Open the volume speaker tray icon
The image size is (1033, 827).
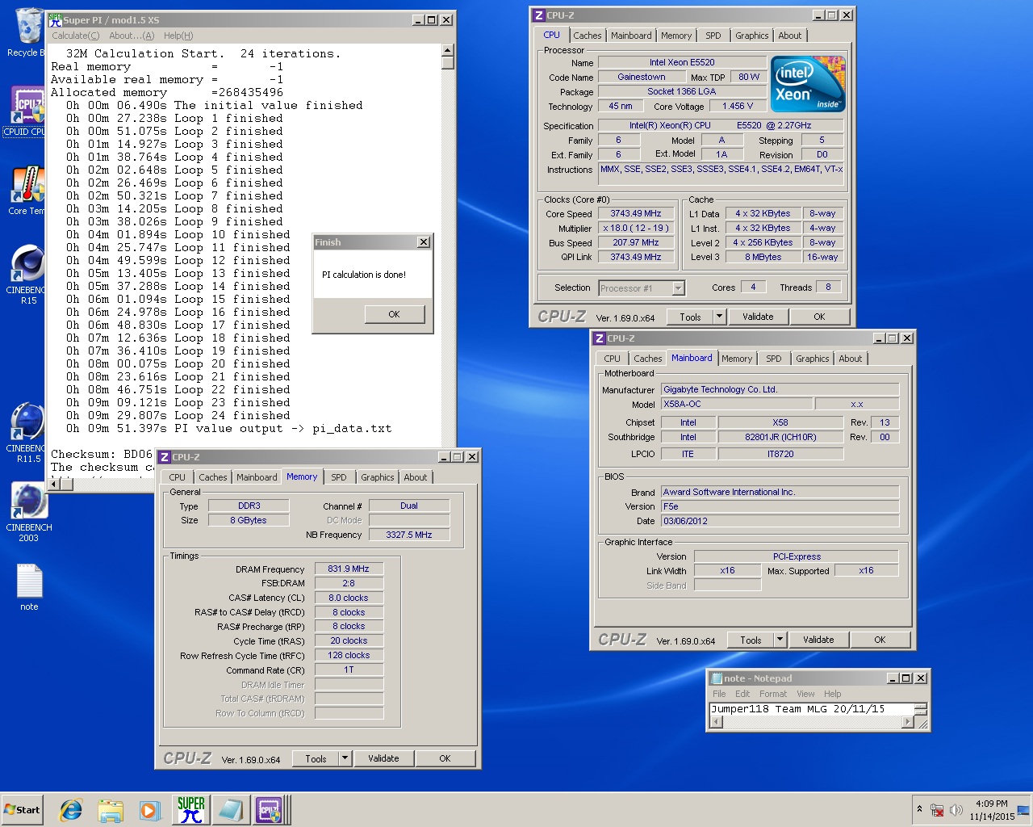[956, 810]
